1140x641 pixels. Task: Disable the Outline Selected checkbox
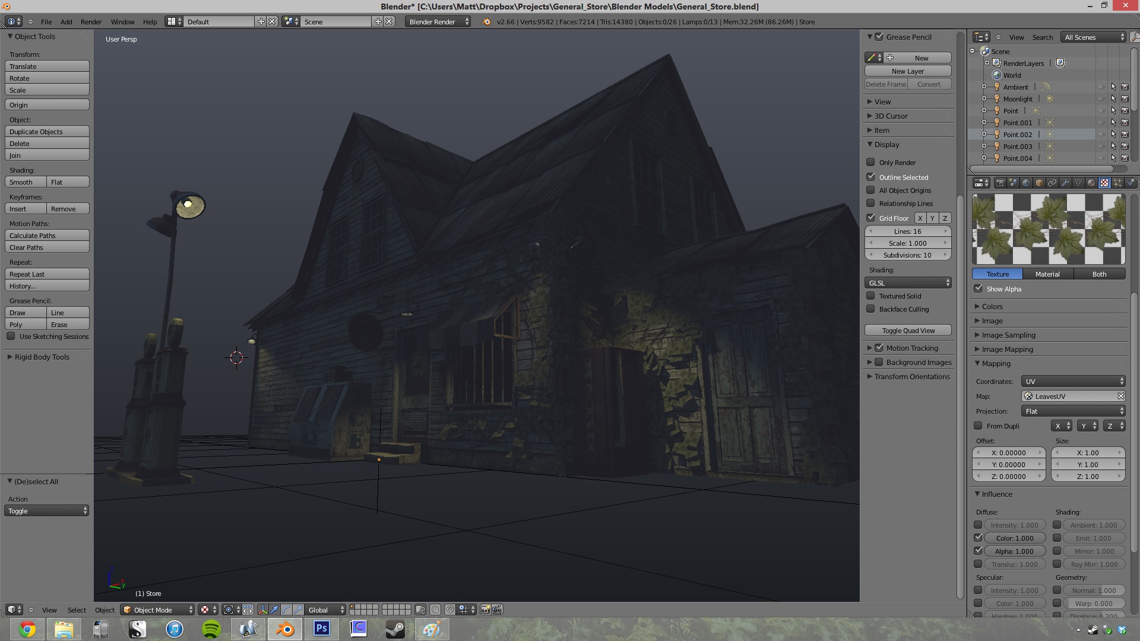870,177
